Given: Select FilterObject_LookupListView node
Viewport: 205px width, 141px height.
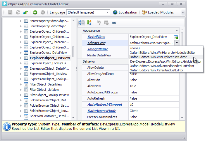Looking at the screenshot, I should (49, 95).
